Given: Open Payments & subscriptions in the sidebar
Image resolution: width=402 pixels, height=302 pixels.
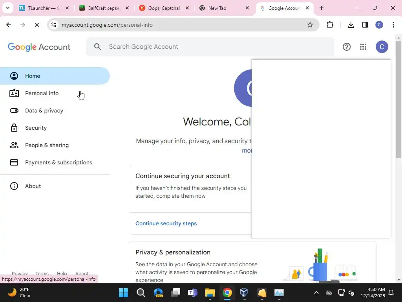Looking at the screenshot, I should point(55,162).
